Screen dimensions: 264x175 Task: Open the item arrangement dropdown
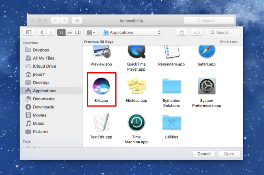coord(91,32)
